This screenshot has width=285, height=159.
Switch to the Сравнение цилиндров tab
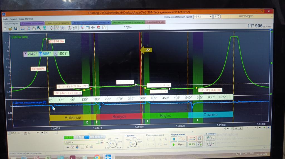point(58,23)
